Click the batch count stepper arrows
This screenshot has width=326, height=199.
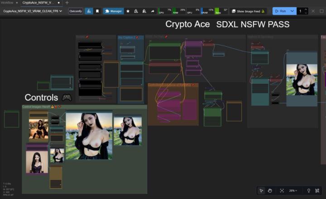306,11
